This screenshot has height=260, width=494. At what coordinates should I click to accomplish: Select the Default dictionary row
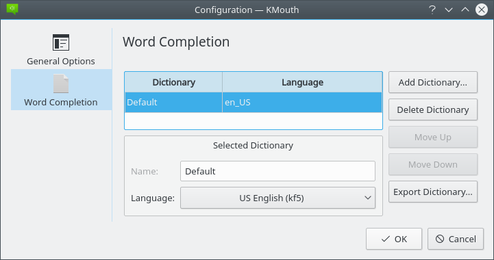coord(254,103)
